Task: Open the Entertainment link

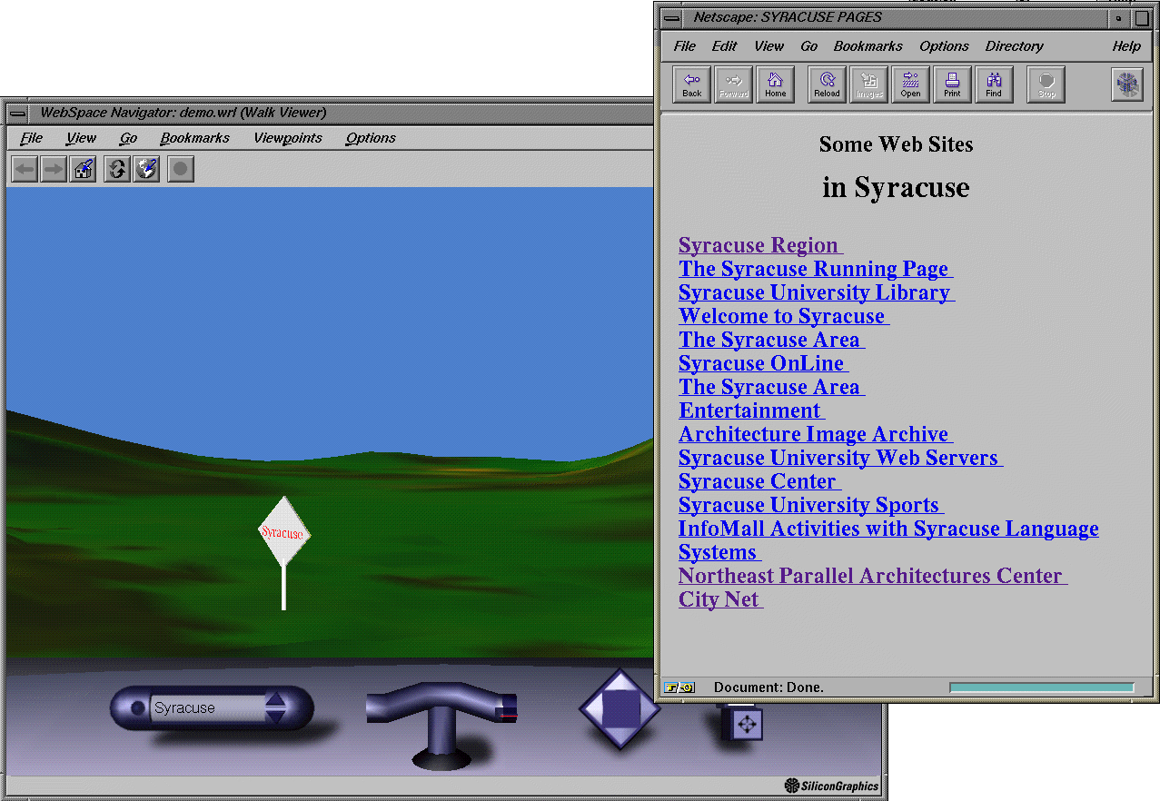Action: (751, 410)
